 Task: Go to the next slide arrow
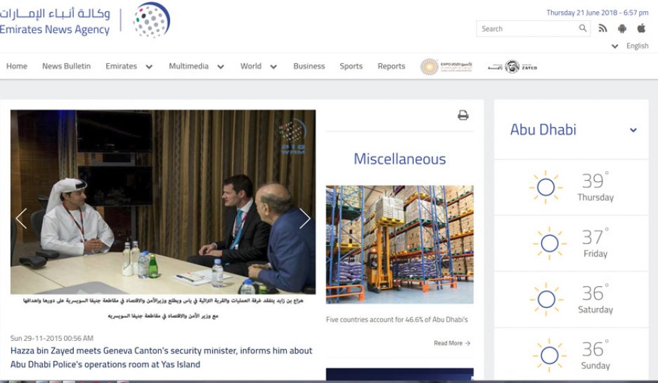[304, 219]
